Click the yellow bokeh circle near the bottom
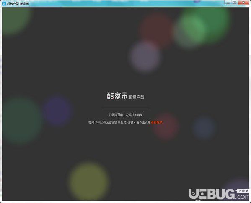 [89, 182]
